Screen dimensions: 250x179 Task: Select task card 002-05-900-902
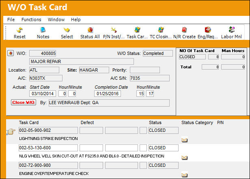tap(48, 131)
